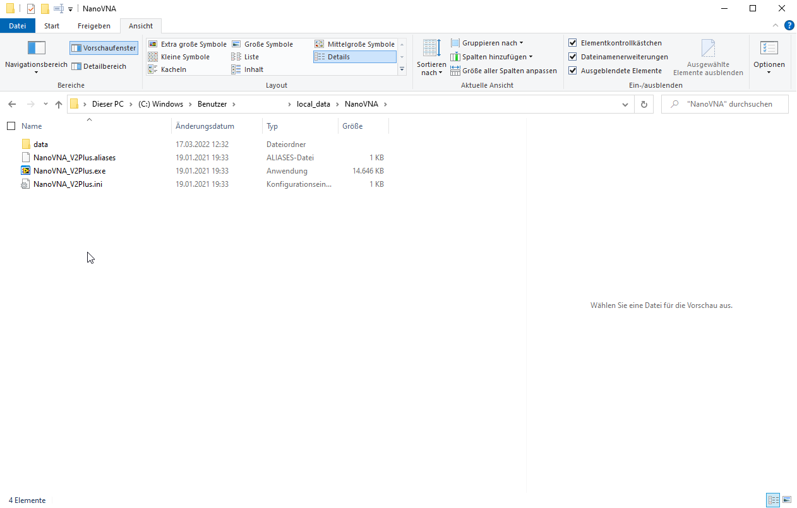
Task: Switch to the Start ribbon tab
Action: [52, 26]
